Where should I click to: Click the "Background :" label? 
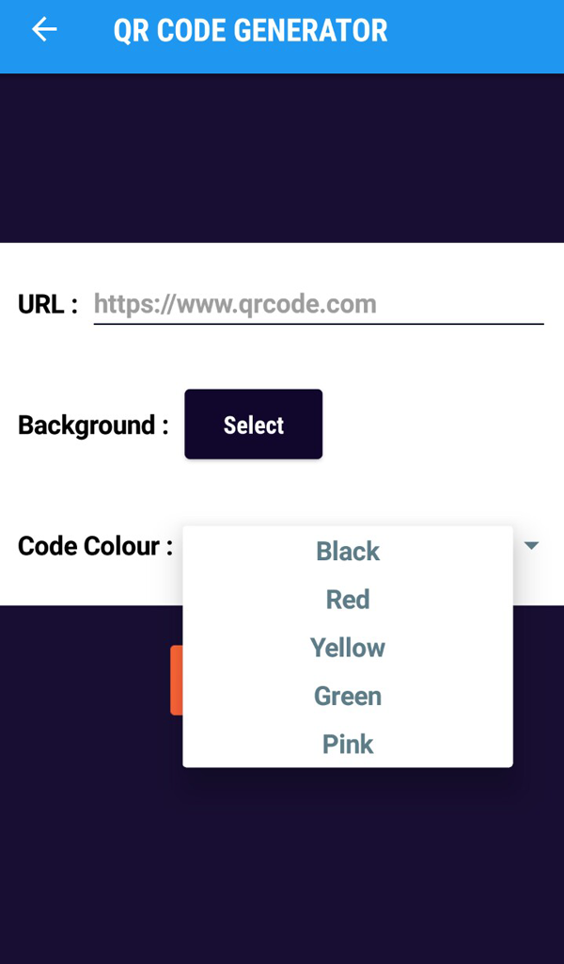coord(93,426)
